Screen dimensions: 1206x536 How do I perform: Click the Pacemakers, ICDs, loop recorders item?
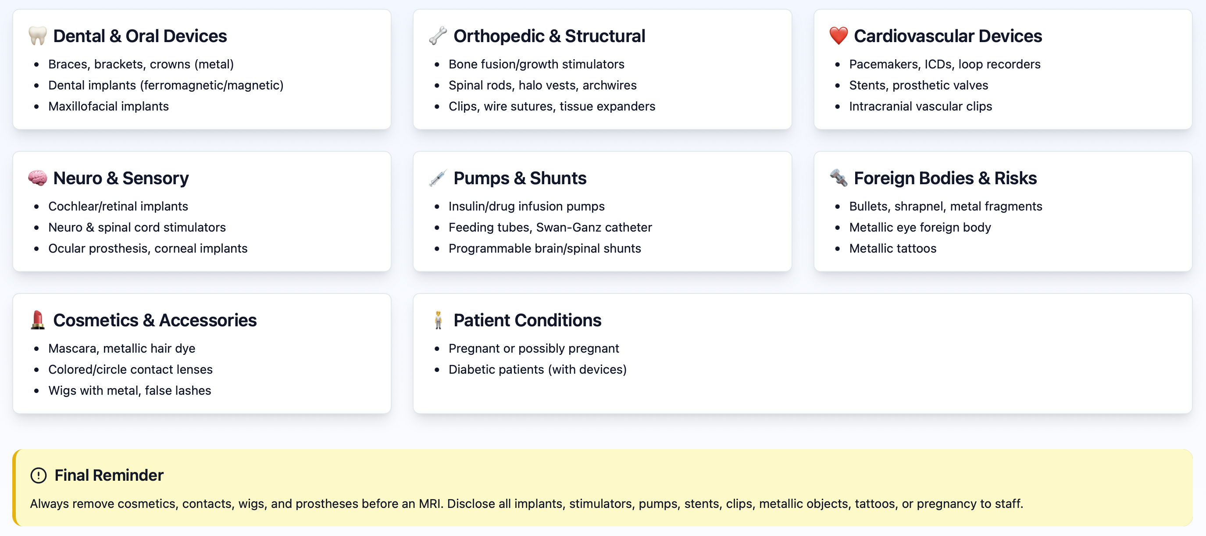944,64
